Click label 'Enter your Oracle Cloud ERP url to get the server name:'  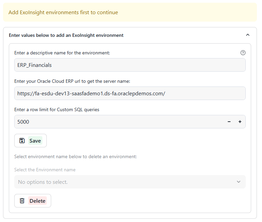pos(72,81)
